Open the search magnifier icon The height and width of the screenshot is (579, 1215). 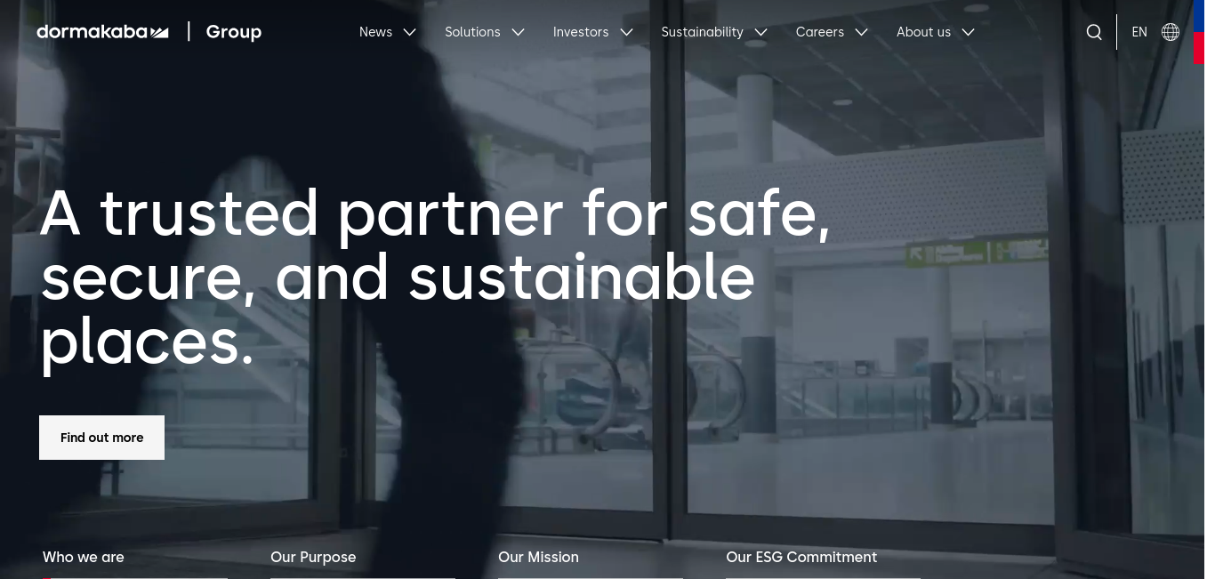(1094, 32)
